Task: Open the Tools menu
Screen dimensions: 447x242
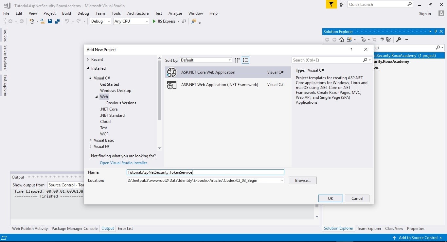Action: pyautogui.click(x=116, y=13)
